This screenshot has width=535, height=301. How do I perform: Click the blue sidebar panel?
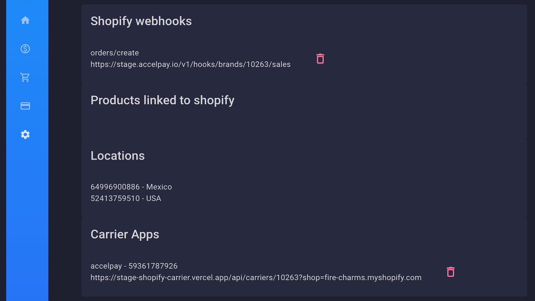pos(25,217)
